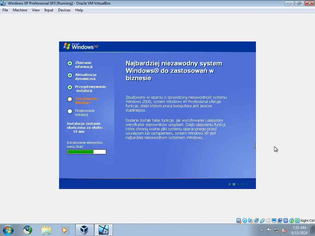Click the hard disk activity status icon
The image size is (315, 236).
pyautogui.click(x=239, y=221)
